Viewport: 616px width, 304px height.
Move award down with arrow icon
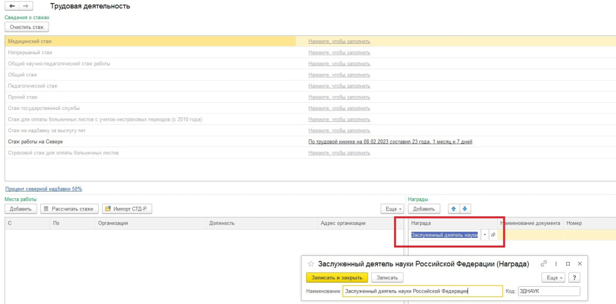click(x=464, y=208)
